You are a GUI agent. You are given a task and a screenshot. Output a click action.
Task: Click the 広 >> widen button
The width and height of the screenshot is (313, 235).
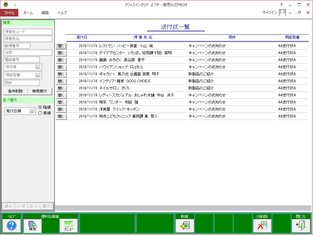pyautogui.click(x=34, y=206)
